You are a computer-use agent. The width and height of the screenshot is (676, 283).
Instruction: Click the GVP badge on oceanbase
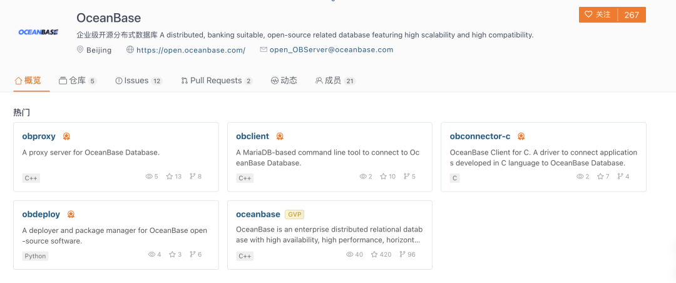pos(294,214)
